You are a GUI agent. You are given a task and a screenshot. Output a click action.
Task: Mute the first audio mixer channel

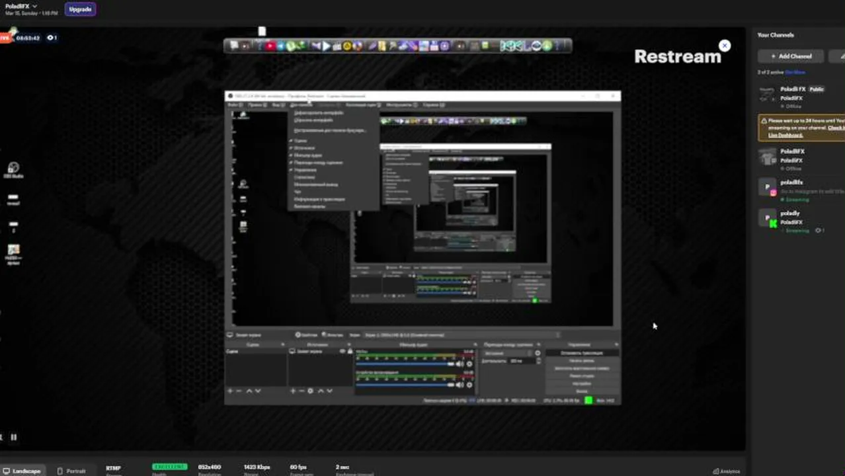click(460, 364)
